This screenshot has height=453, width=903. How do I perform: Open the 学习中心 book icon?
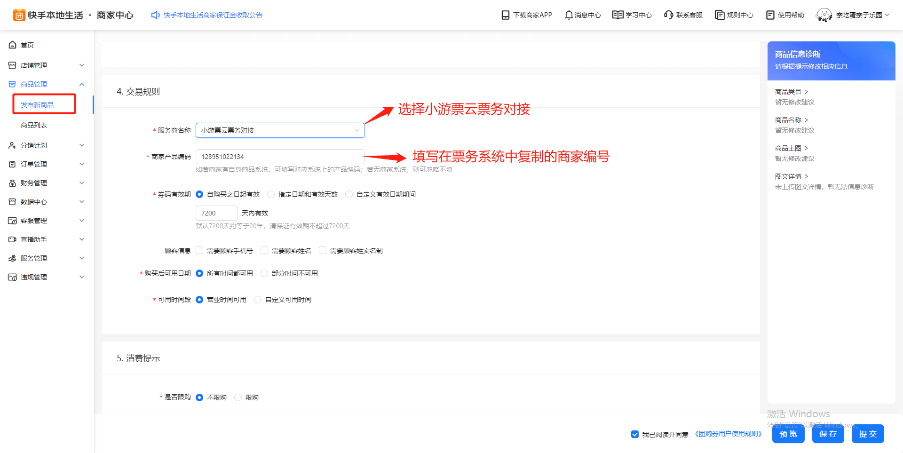(618, 15)
